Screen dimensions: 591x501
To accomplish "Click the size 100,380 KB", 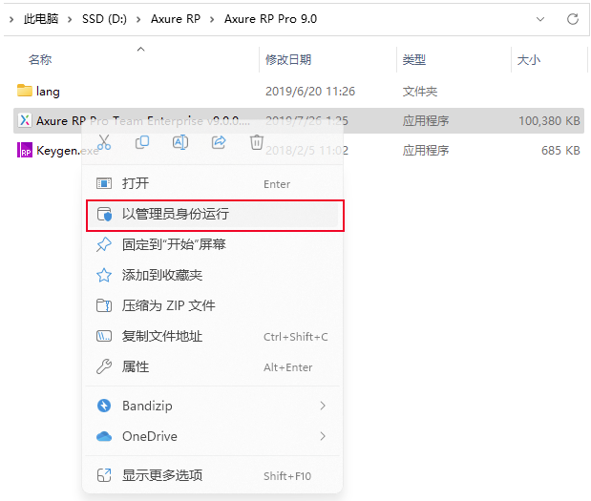I will point(549,121).
